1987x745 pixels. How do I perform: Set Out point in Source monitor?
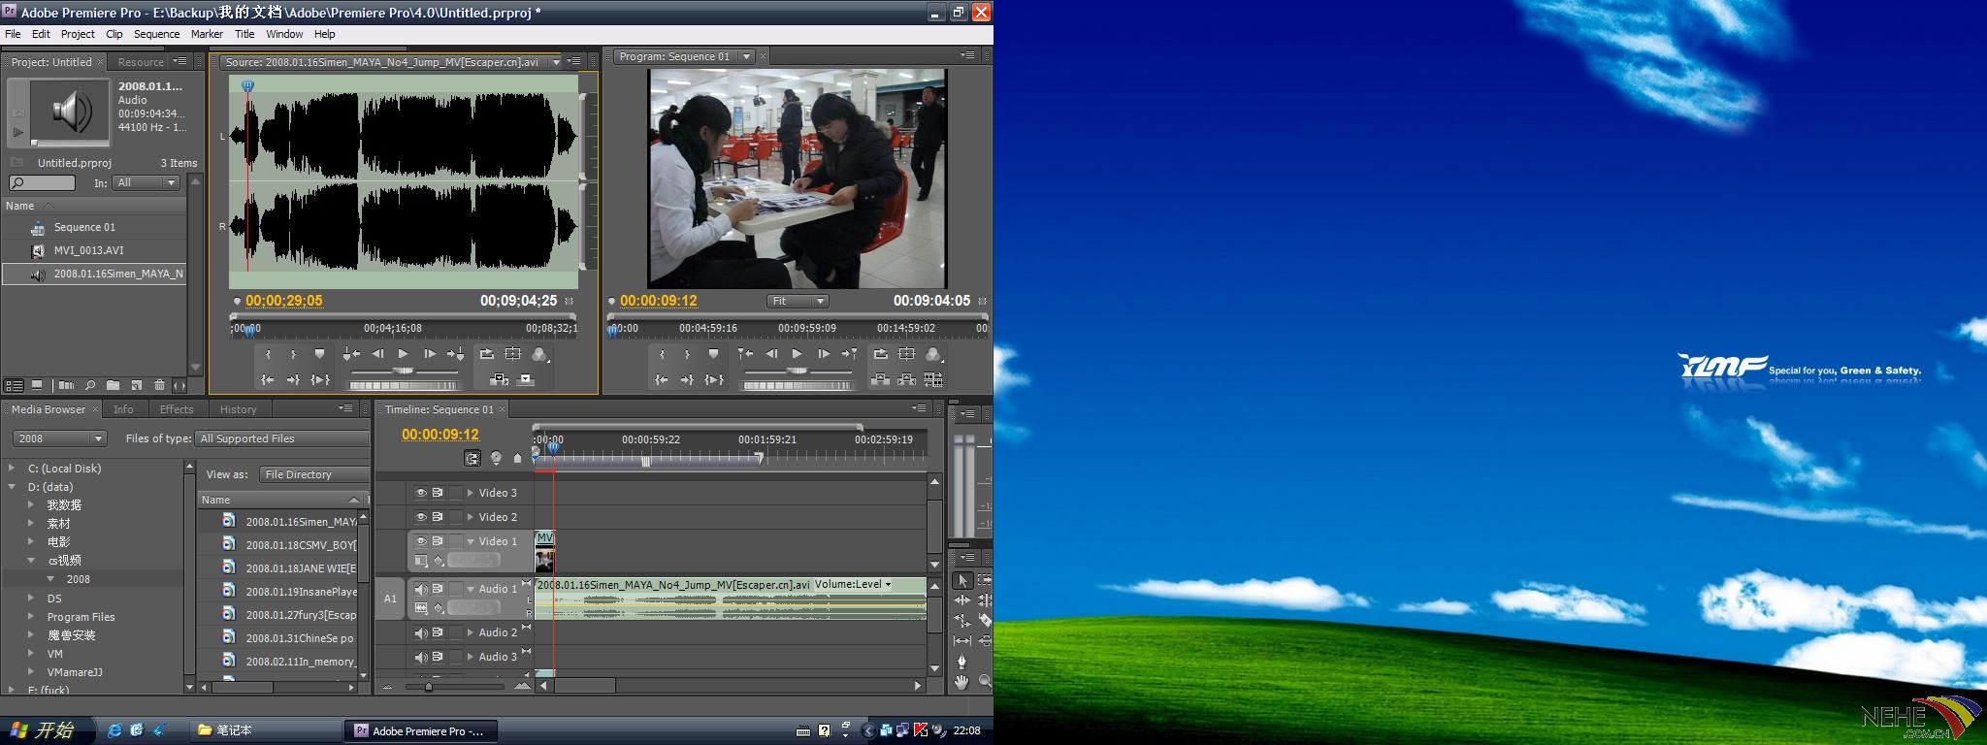[x=293, y=354]
